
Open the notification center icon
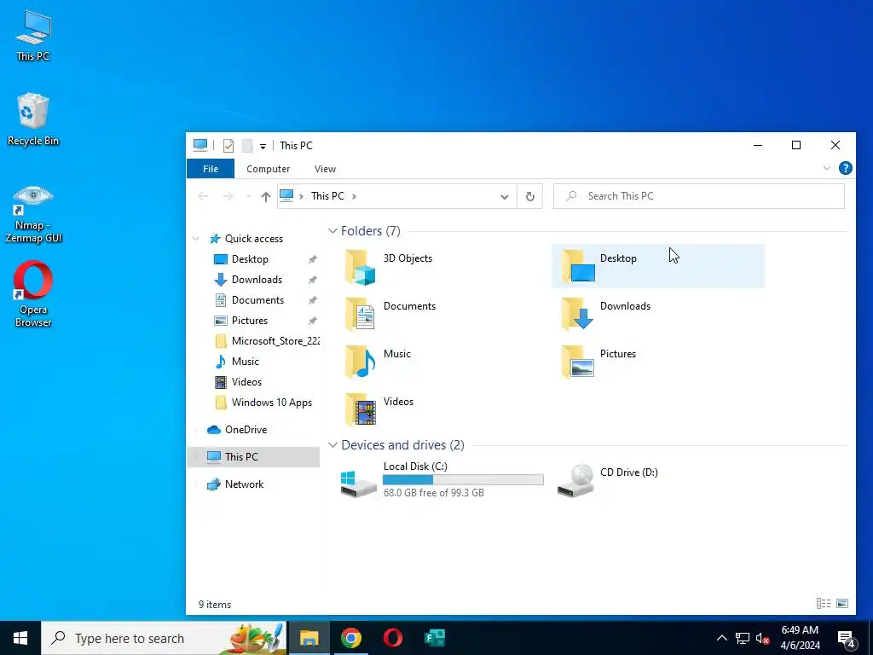coord(847,638)
